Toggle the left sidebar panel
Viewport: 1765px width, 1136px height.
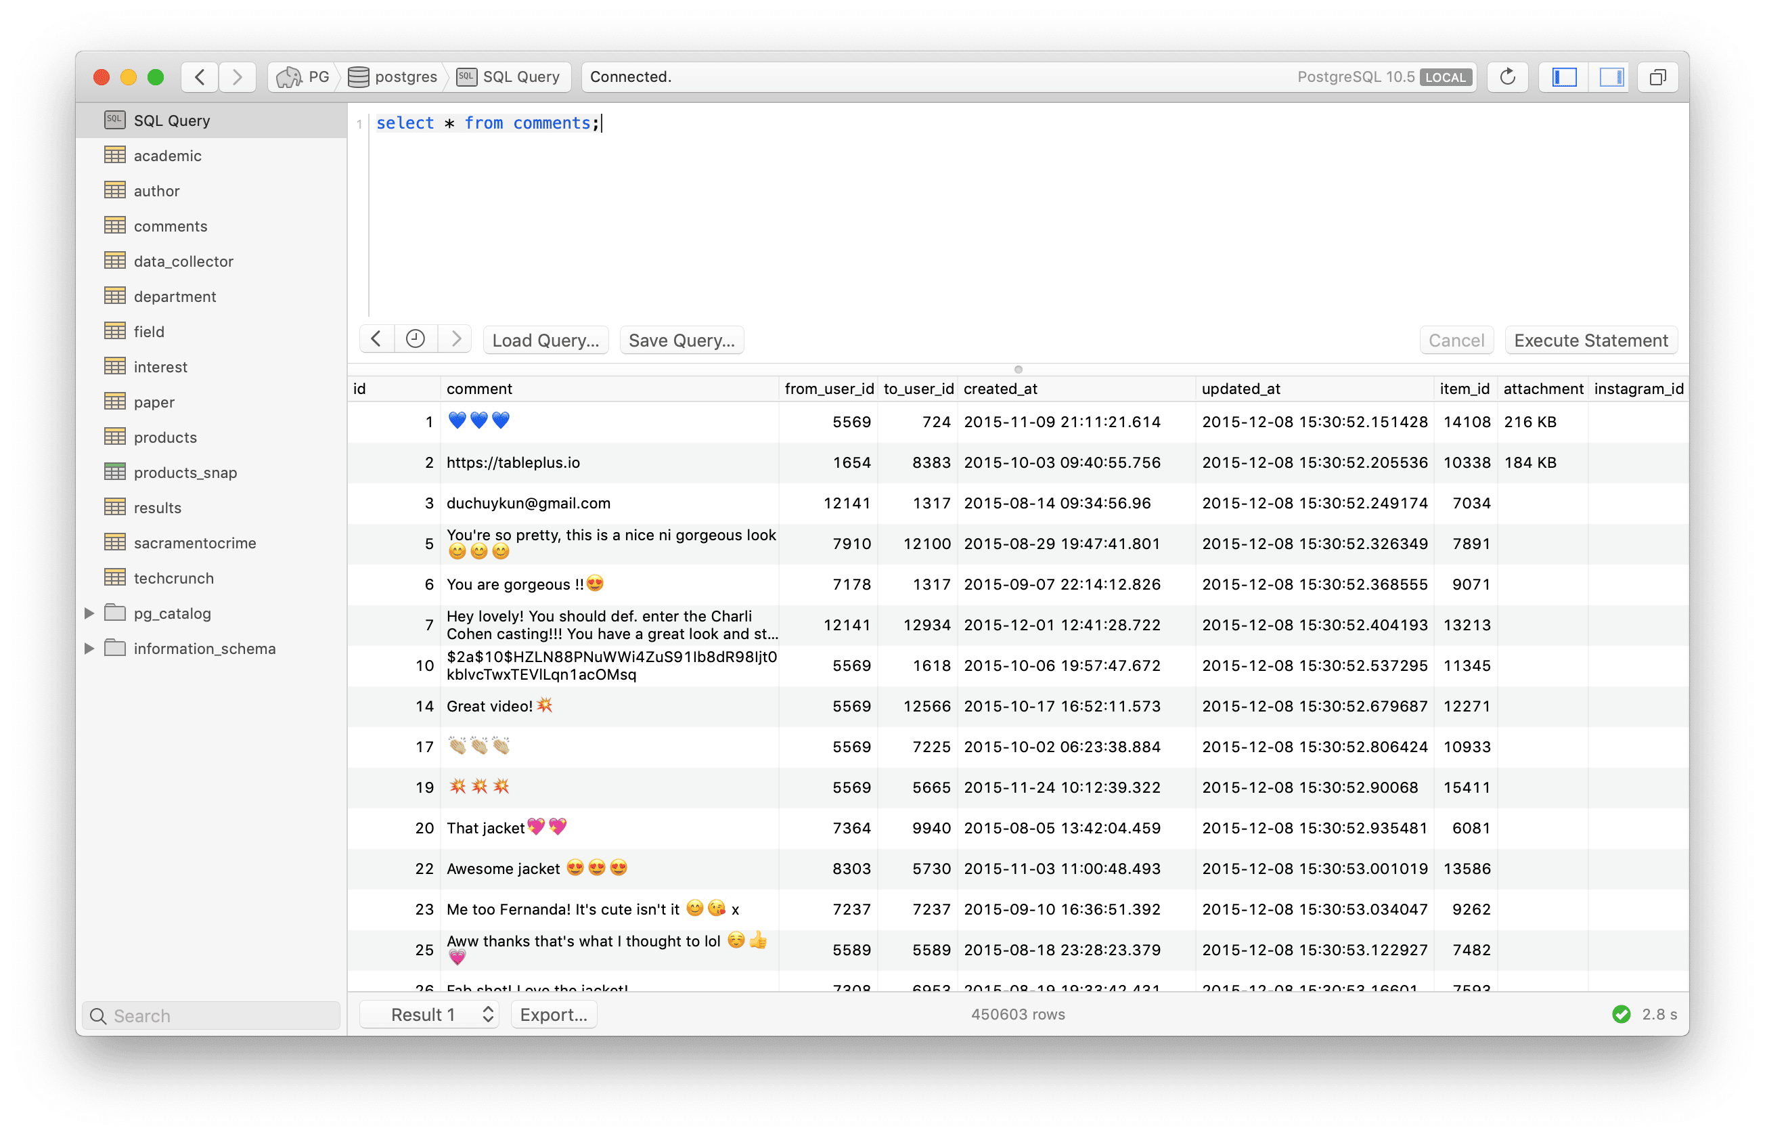click(x=1563, y=77)
